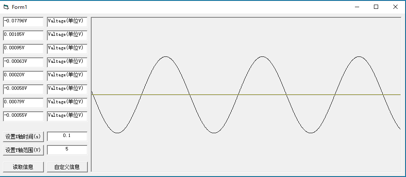Select the 0.00079V voltage reading field
Screen dimensions: 406x177
(23, 102)
